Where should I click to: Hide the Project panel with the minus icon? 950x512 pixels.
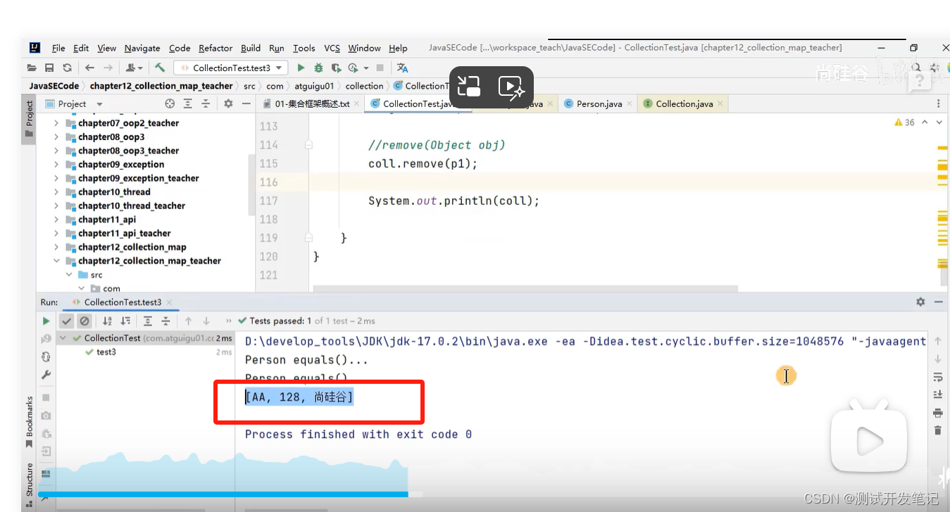(246, 104)
